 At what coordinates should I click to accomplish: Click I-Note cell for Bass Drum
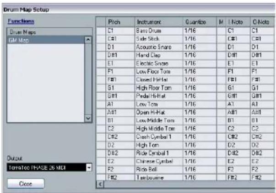tap(238, 31)
